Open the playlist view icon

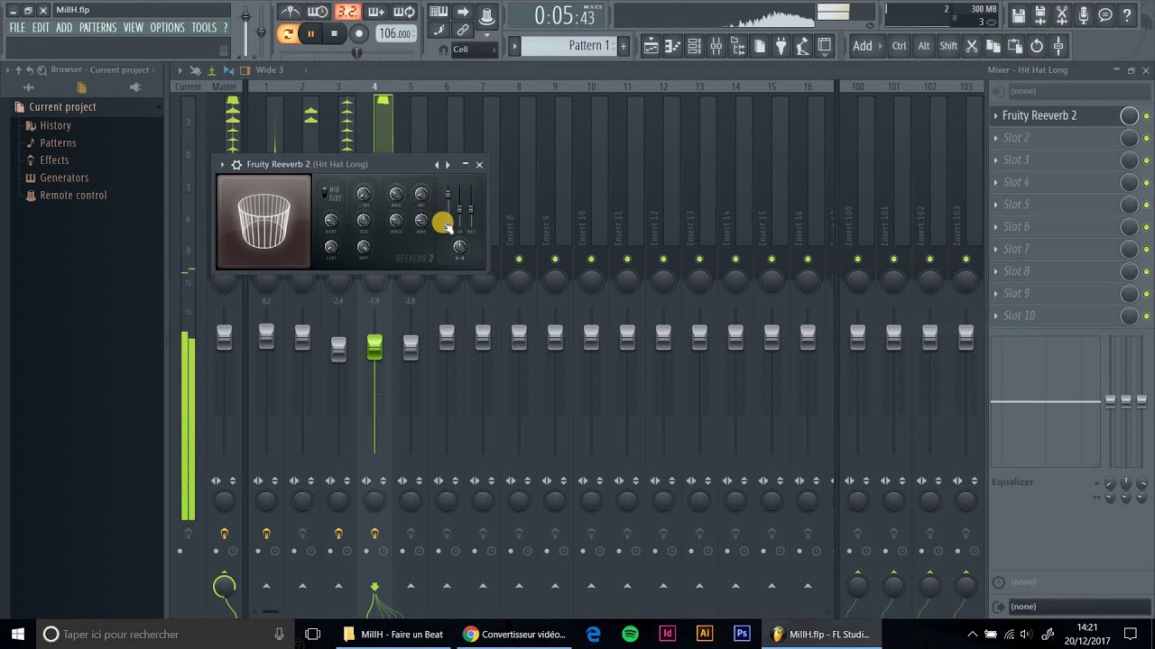[651, 46]
